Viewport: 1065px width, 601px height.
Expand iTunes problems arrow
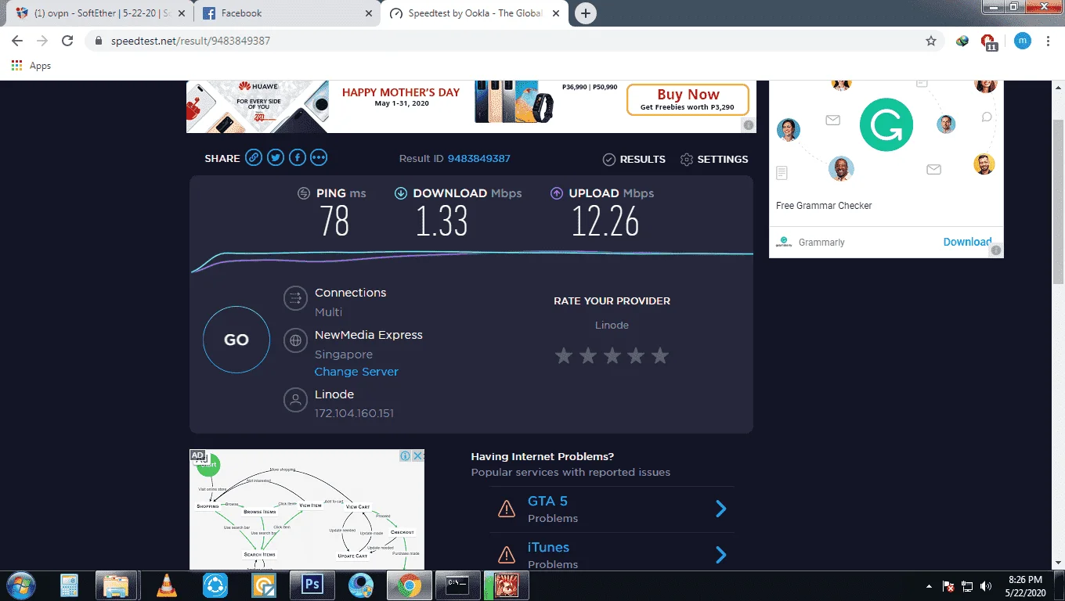(x=721, y=555)
